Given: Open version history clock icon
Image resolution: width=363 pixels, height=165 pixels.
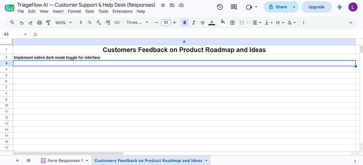Looking at the screenshot, I should (x=220, y=7).
